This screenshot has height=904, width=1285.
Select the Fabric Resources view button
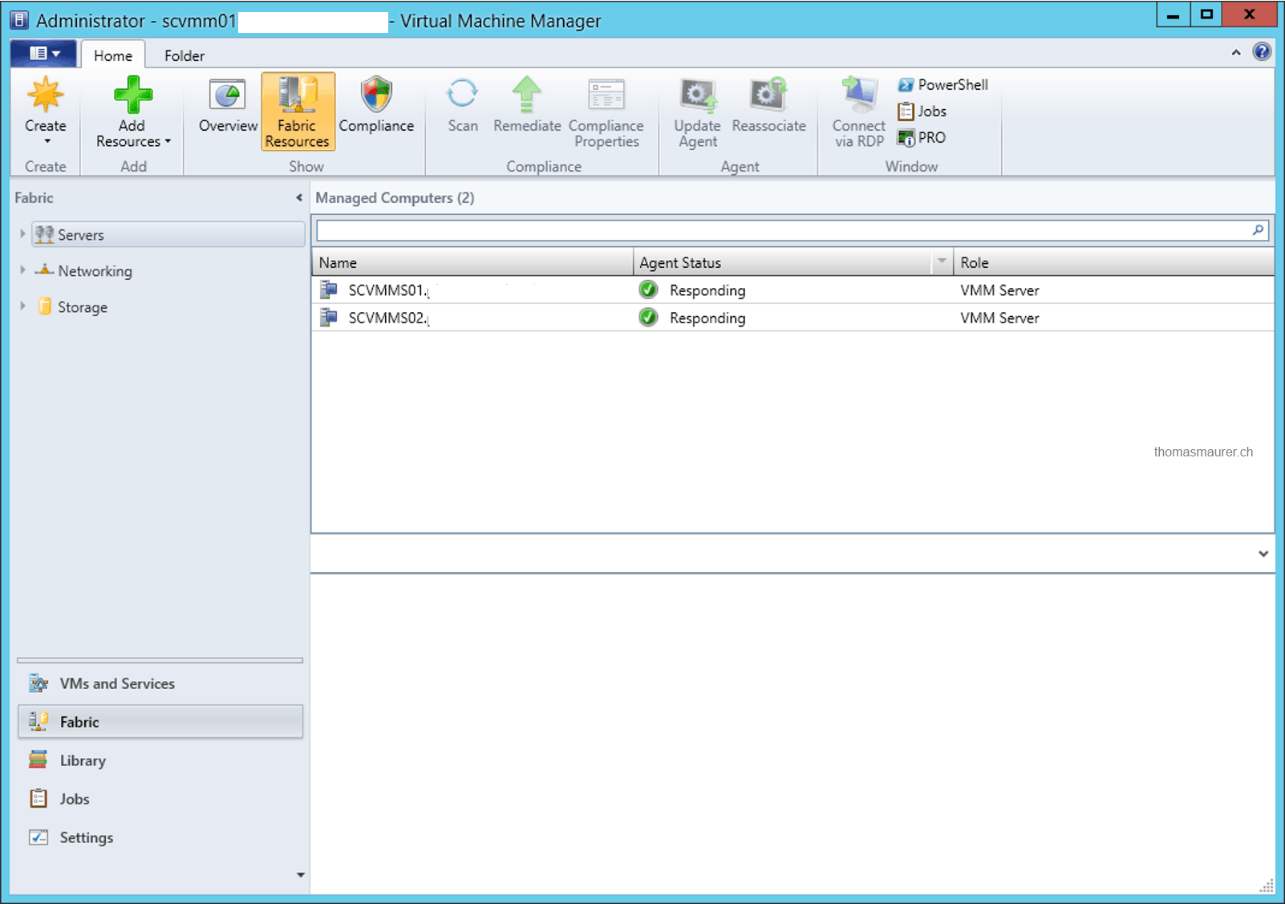point(298,111)
